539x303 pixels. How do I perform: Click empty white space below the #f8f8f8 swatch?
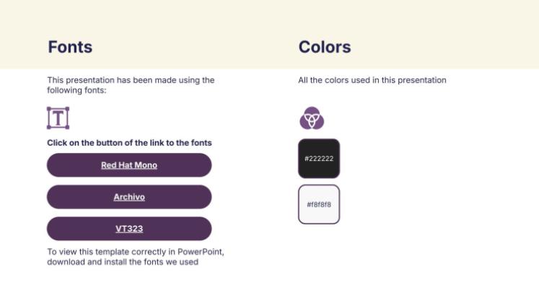pos(319,260)
